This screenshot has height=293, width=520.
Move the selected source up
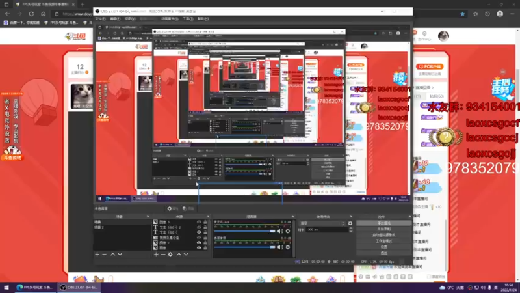[179, 254]
